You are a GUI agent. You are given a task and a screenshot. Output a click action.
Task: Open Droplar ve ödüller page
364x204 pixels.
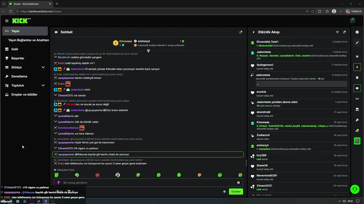[25, 94]
